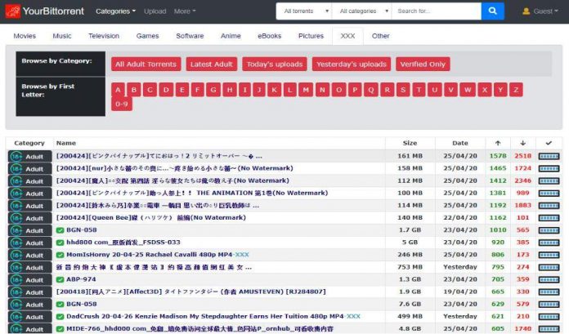Browse by first letter M

coord(306,89)
